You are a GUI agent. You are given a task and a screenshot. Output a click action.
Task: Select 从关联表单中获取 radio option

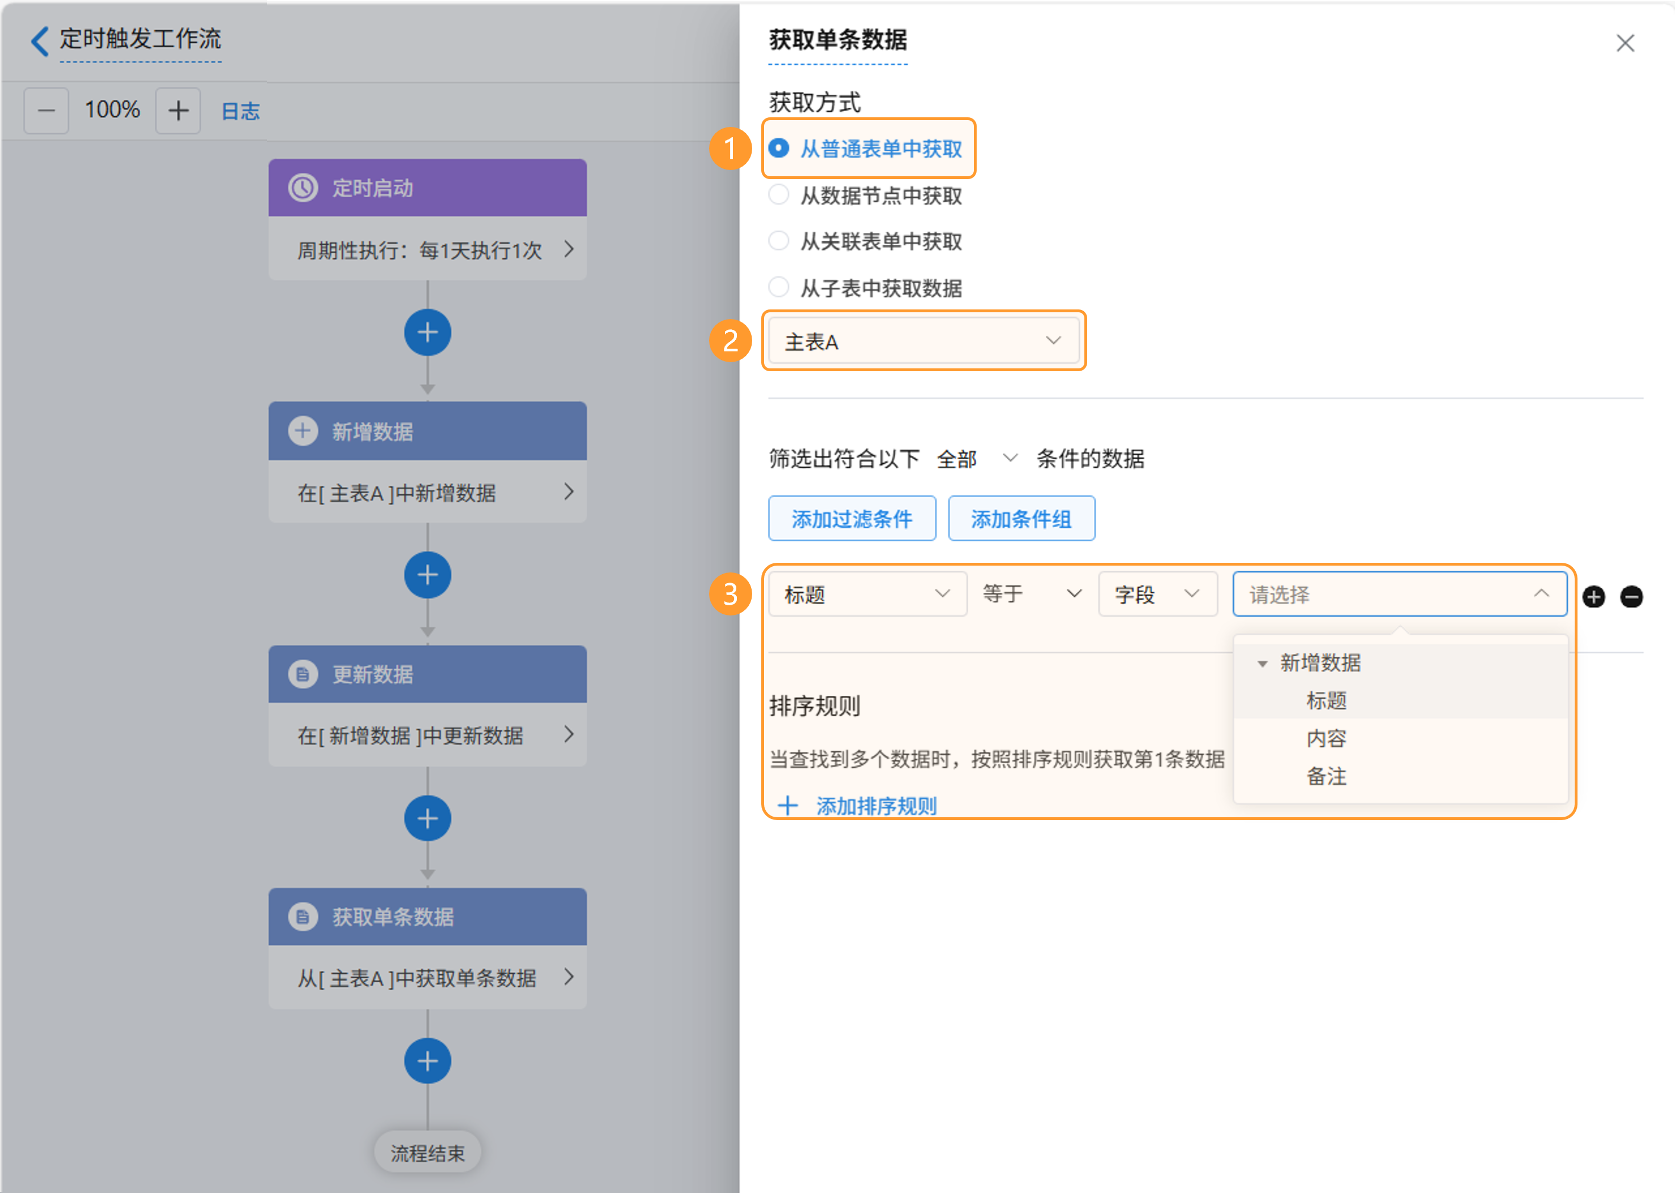pos(779,241)
